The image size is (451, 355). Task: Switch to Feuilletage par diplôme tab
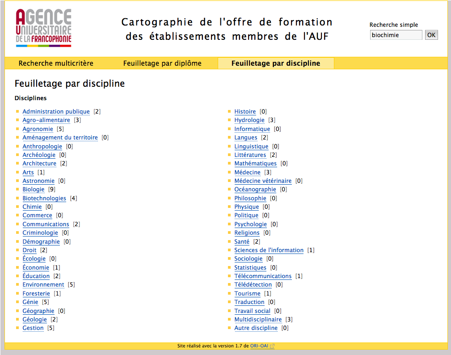coord(162,63)
